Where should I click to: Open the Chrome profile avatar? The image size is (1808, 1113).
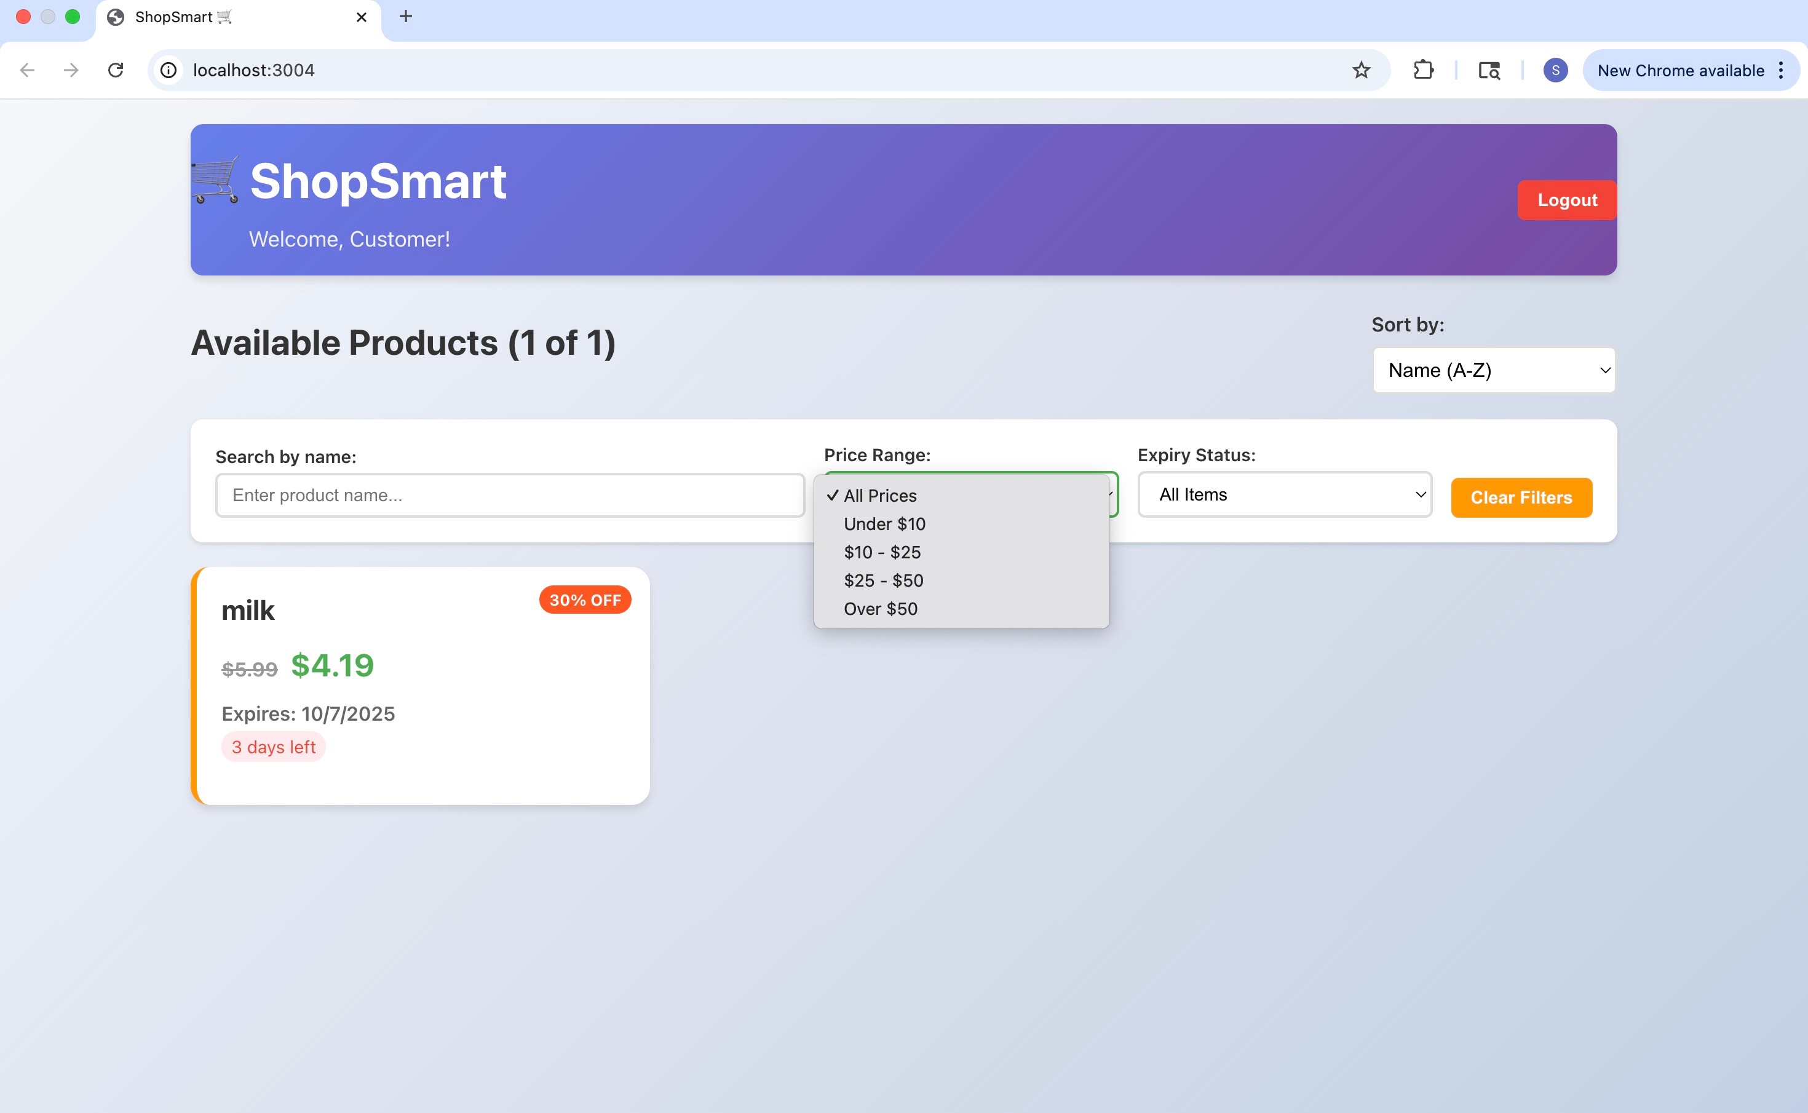(x=1555, y=70)
